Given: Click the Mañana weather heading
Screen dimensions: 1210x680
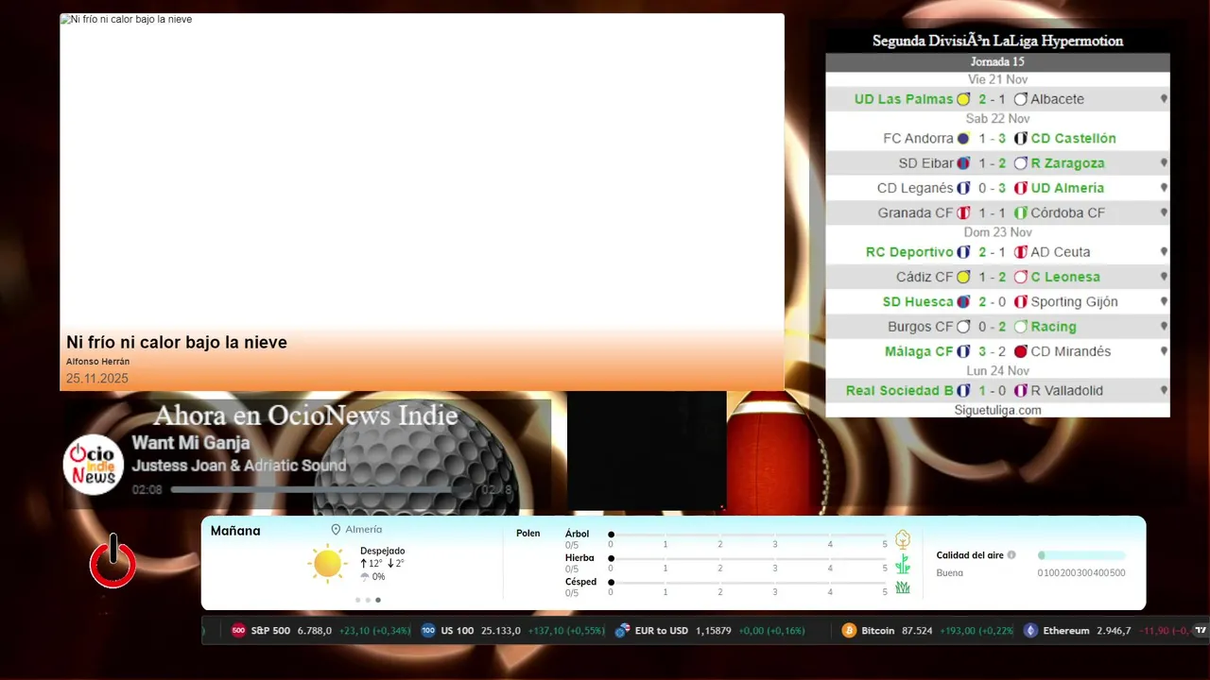Looking at the screenshot, I should [235, 531].
